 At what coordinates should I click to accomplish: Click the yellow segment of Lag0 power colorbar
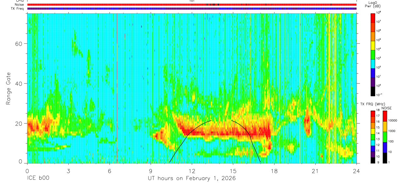click(x=373, y=45)
